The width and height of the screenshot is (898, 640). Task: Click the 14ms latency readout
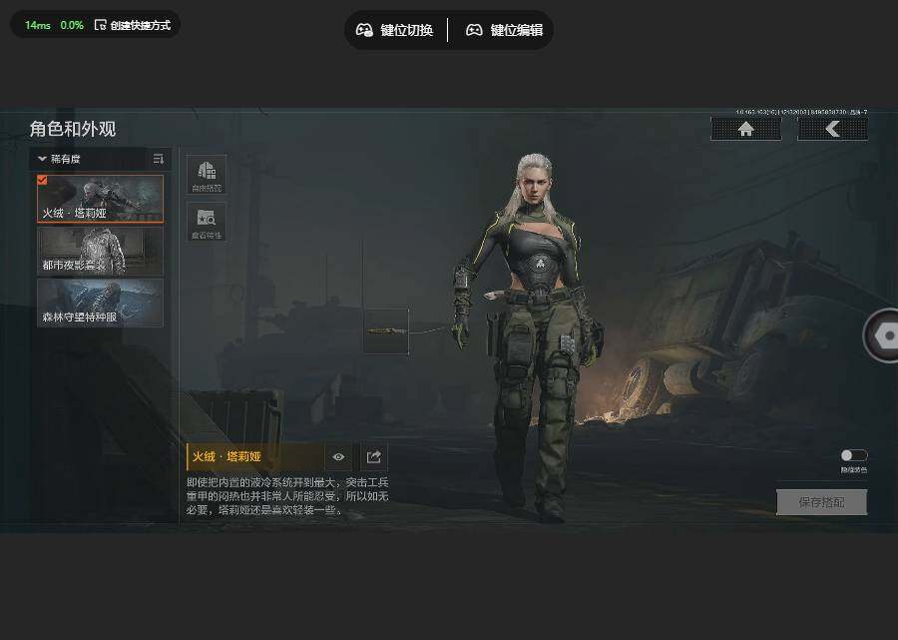tap(38, 25)
